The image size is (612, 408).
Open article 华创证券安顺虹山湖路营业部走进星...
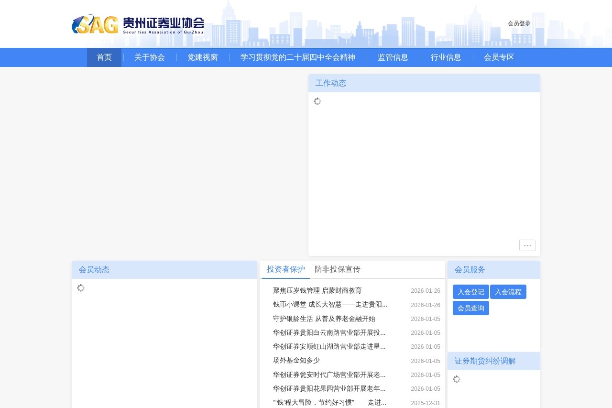point(329,346)
